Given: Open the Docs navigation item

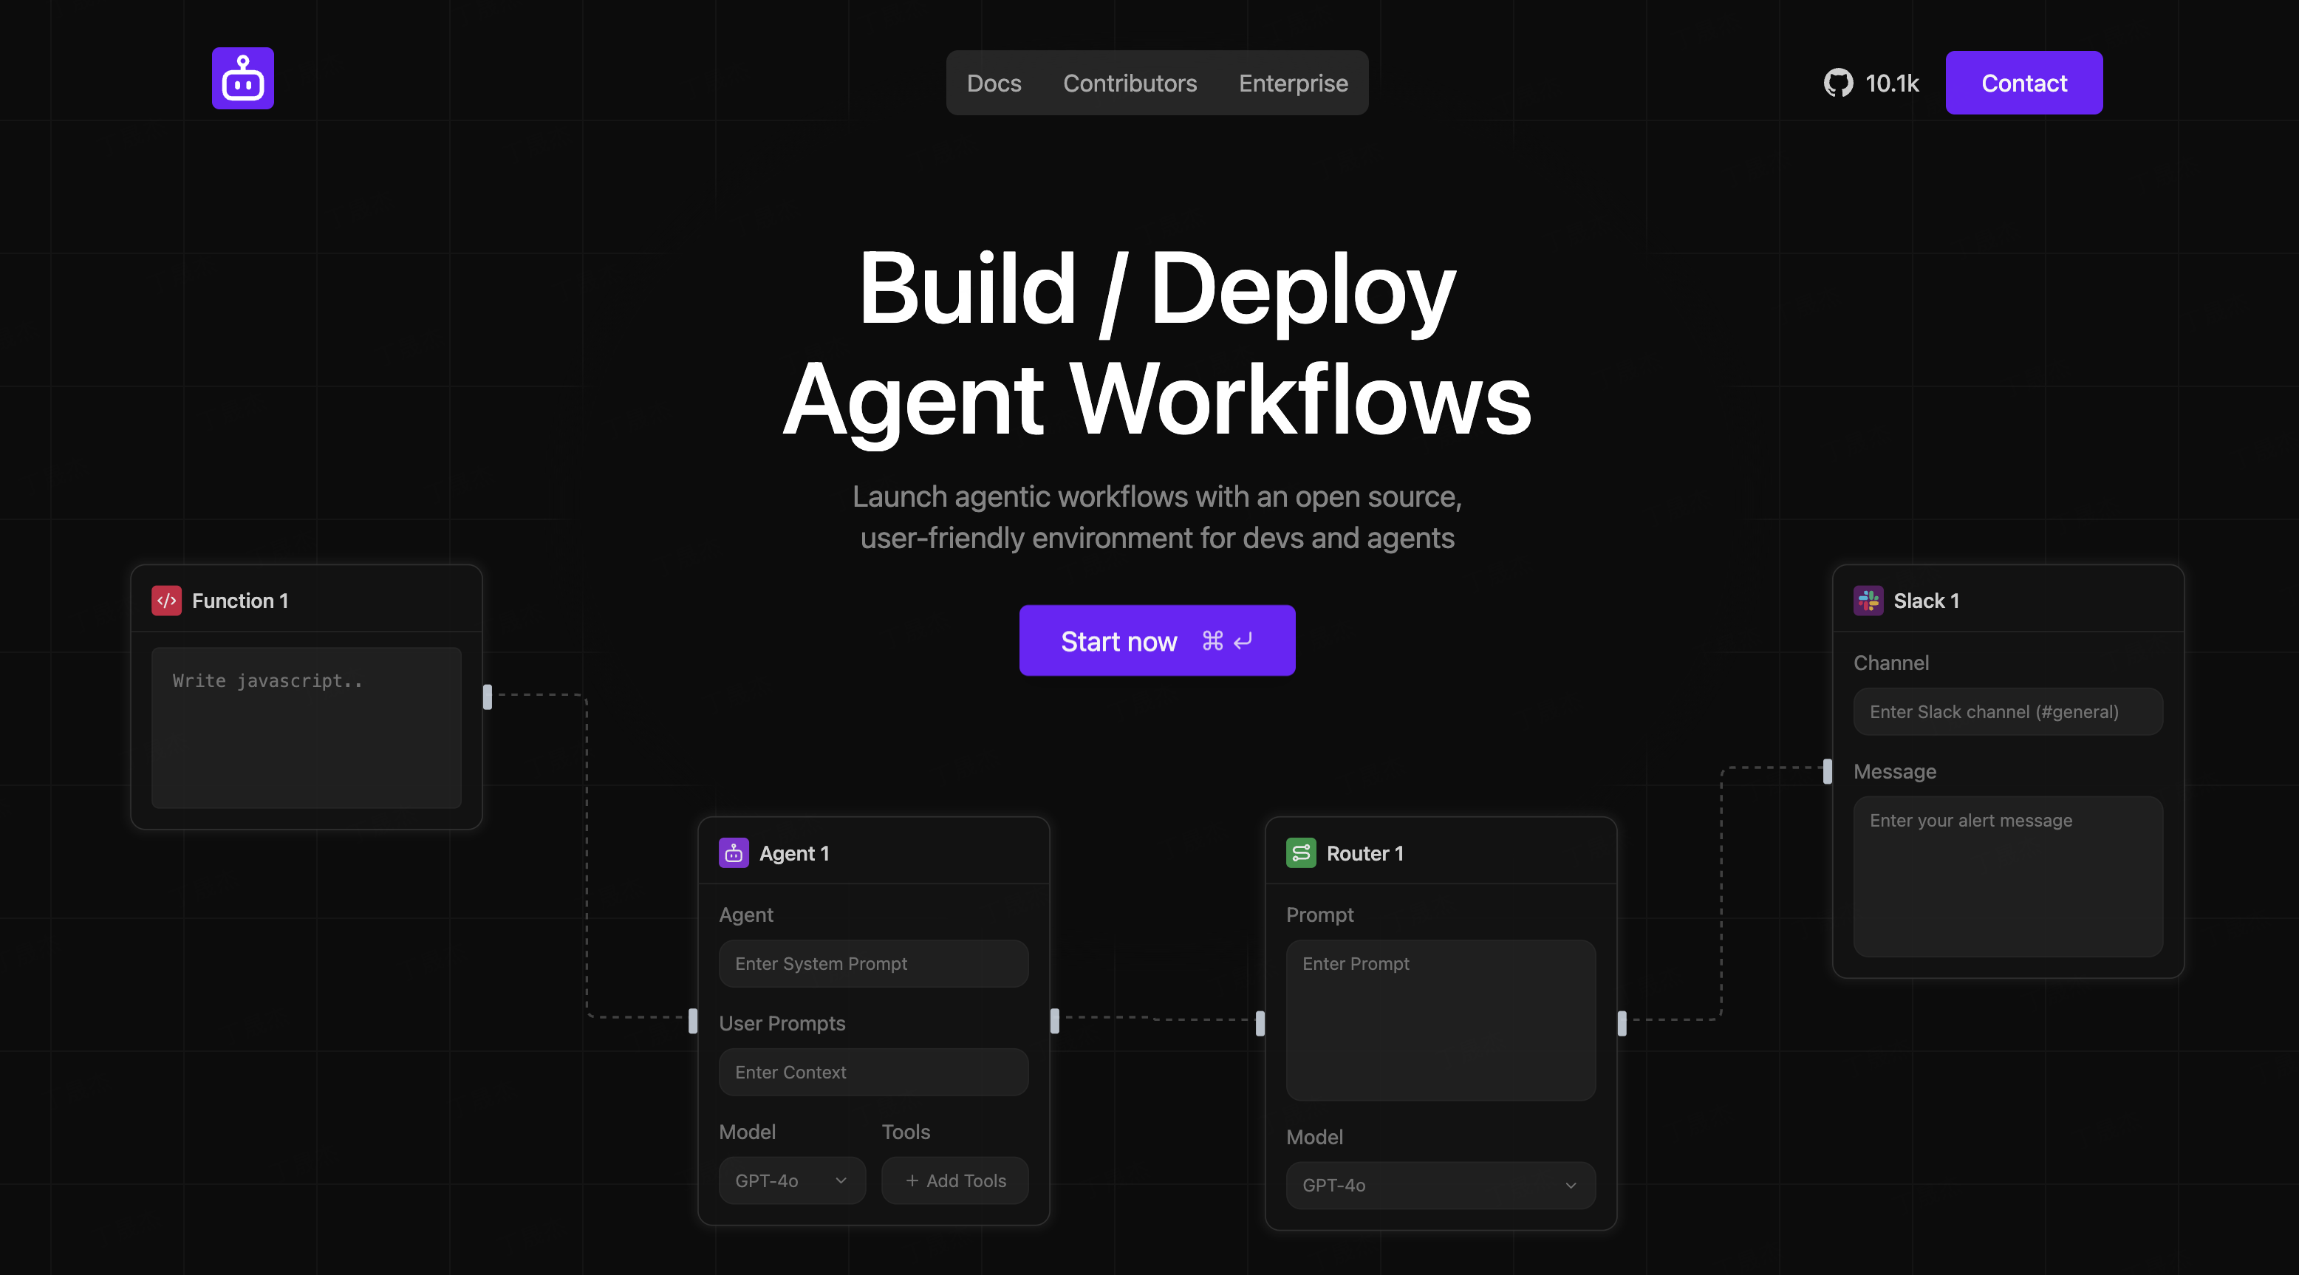Looking at the screenshot, I should (994, 83).
